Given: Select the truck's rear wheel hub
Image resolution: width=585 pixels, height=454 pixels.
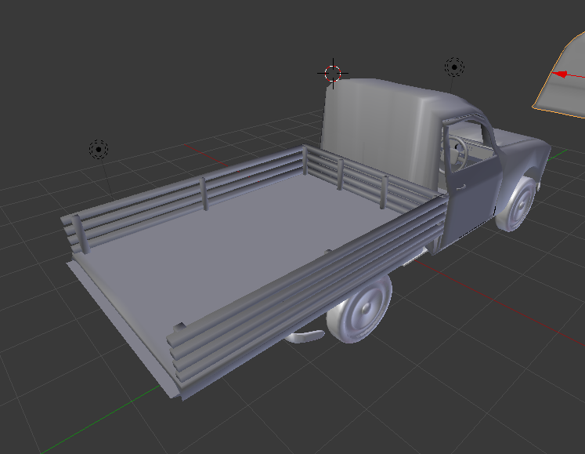Looking at the screenshot, I should 366,308.
